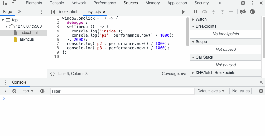Switch to the Console tab in the top bar

pyautogui.click(x=56, y=3)
